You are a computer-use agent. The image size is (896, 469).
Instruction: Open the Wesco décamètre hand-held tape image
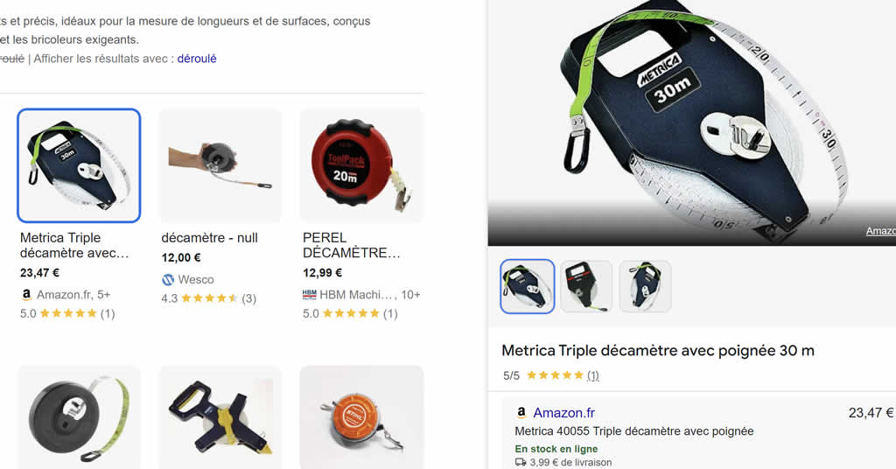click(x=220, y=165)
